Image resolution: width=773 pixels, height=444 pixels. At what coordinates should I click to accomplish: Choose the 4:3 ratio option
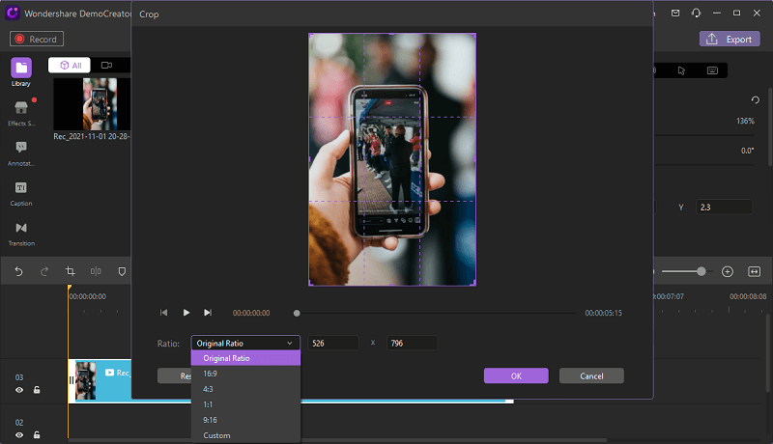click(x=245, y=389)
